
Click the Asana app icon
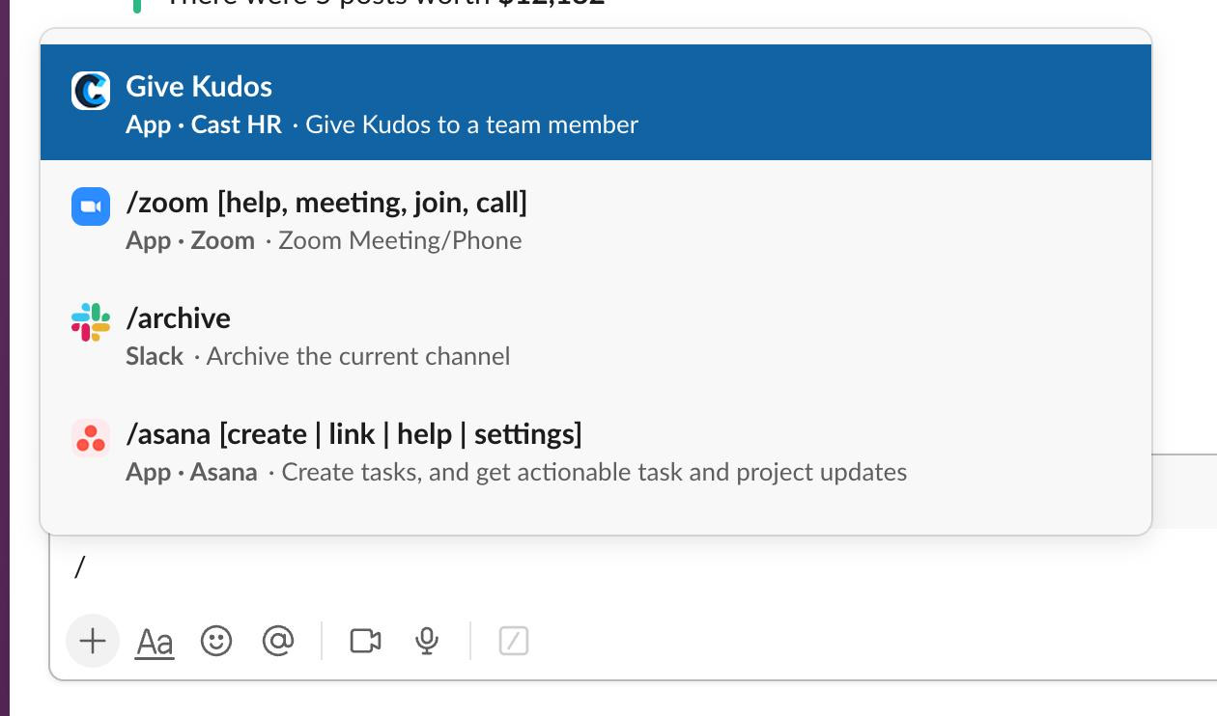coord(90,438)
